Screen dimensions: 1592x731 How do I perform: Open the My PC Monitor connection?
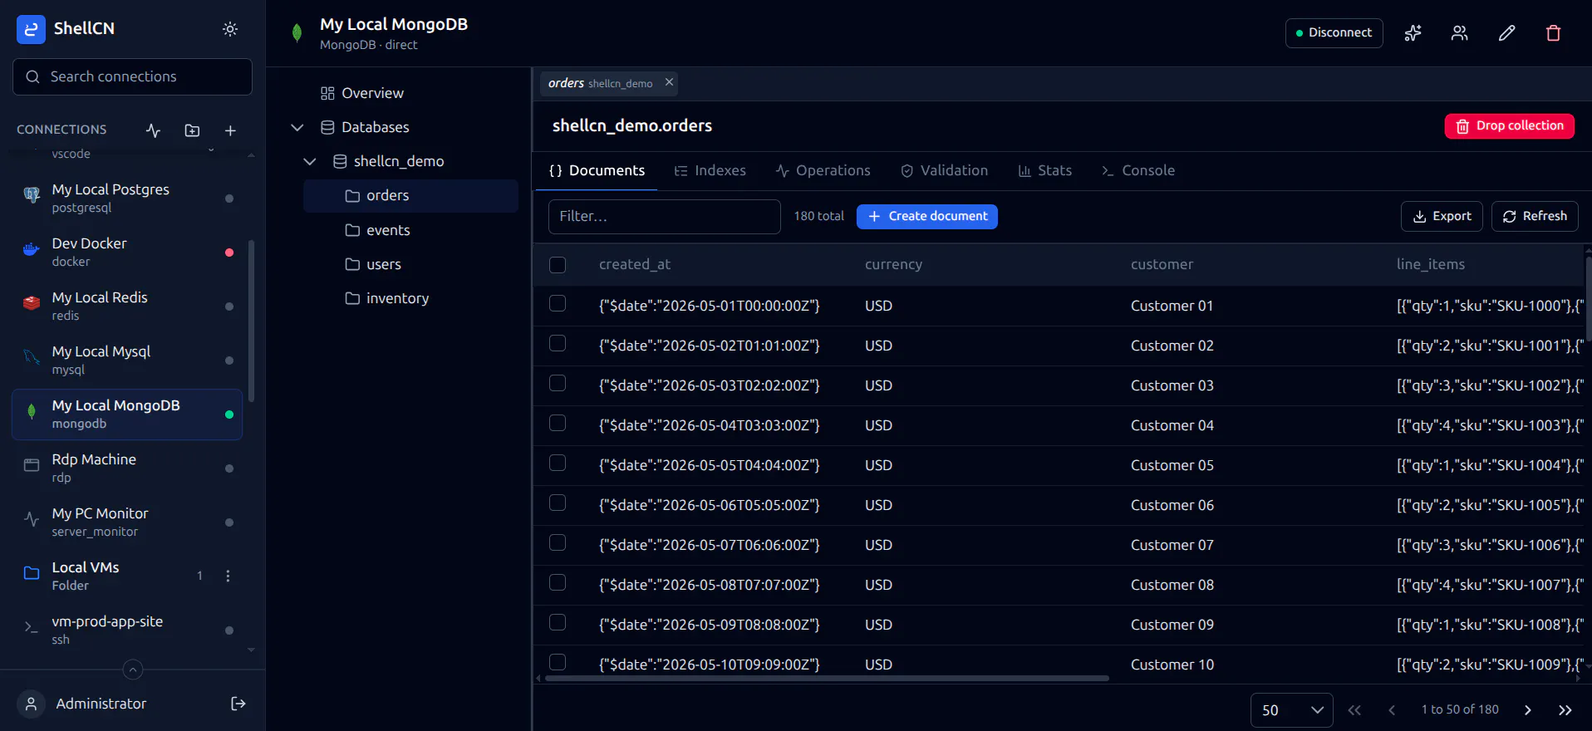pyautogui.click(x=127, y=522)
